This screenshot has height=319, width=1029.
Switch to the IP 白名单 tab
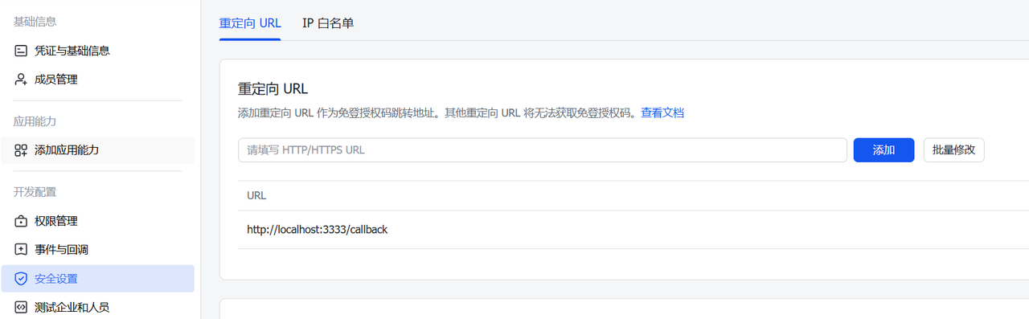328,23
